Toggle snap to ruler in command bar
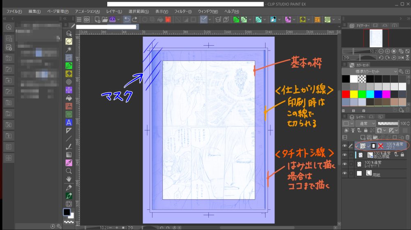 tap(203, 19)
